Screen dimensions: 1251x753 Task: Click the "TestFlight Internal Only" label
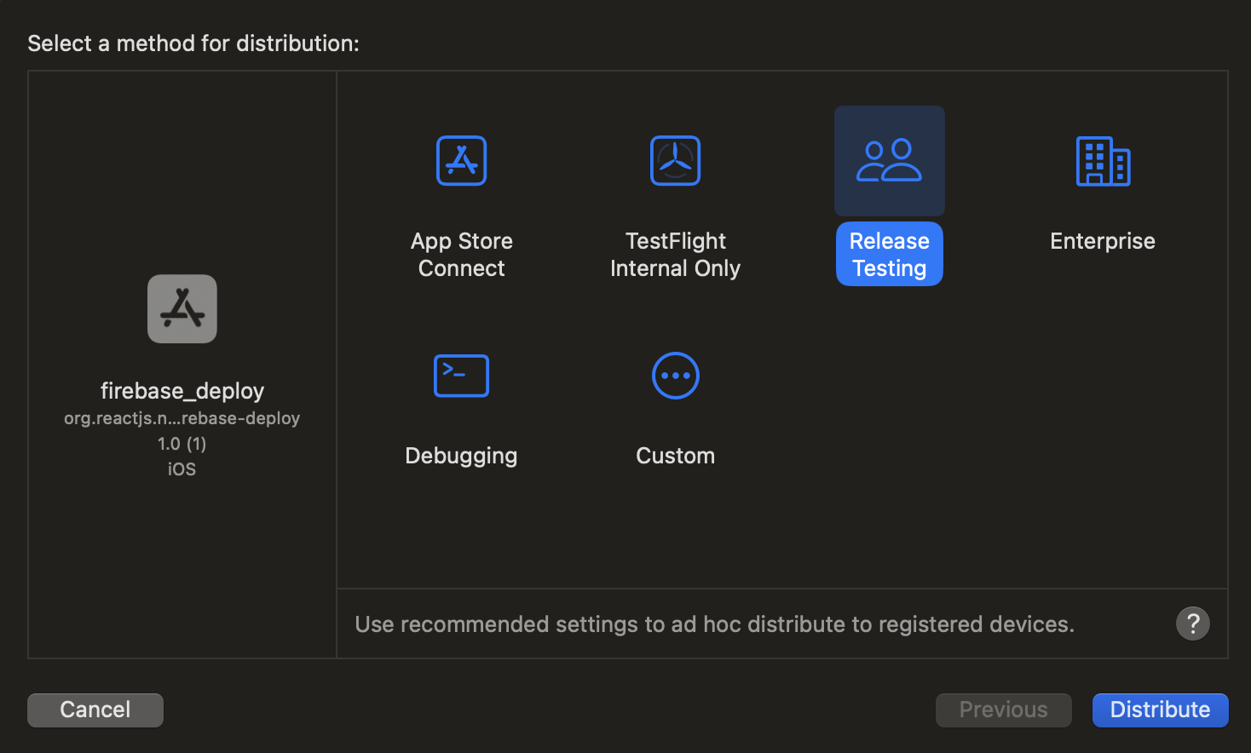[x=675, y=255]
